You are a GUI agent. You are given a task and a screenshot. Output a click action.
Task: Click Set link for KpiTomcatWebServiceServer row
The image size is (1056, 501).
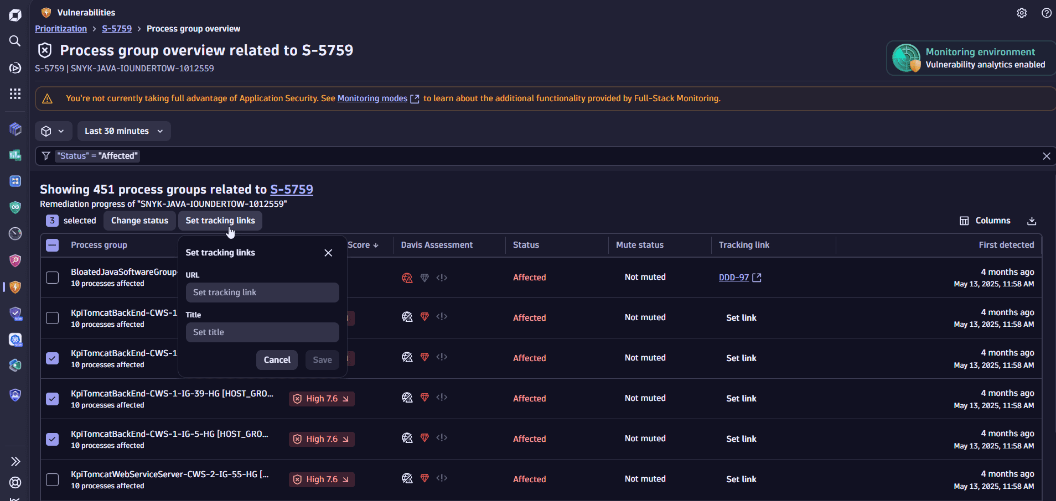point(741,479)
